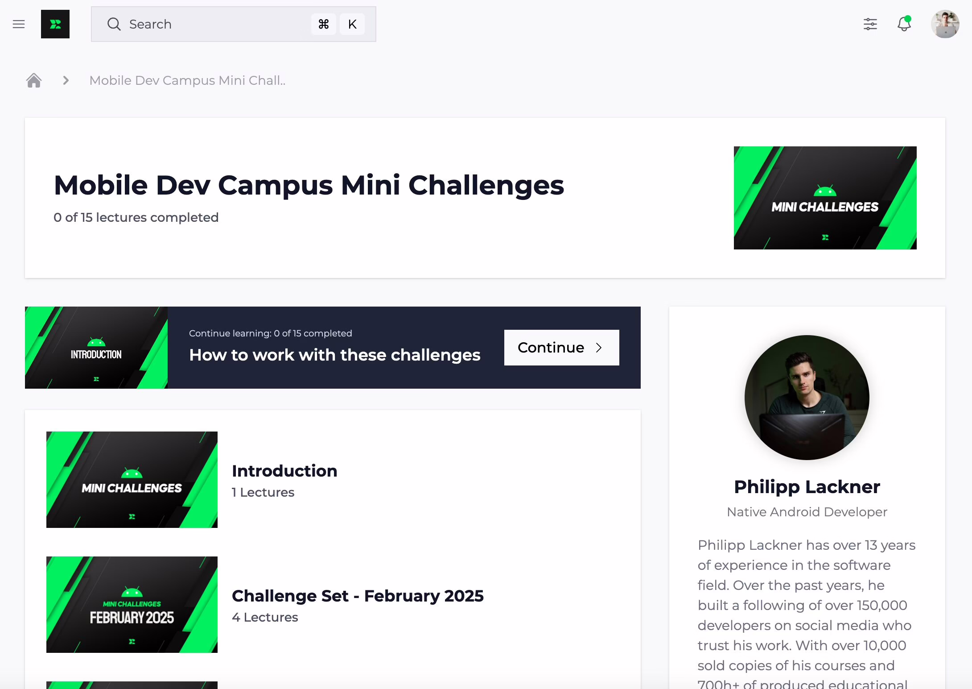Click the breadcrumb chevron separator
Screen dimensions: 972x689
66,80
